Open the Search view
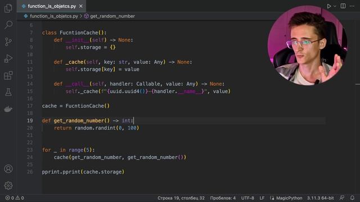This screenshot has width=360, height=202. pyautogui.click(x=8, y=25)
